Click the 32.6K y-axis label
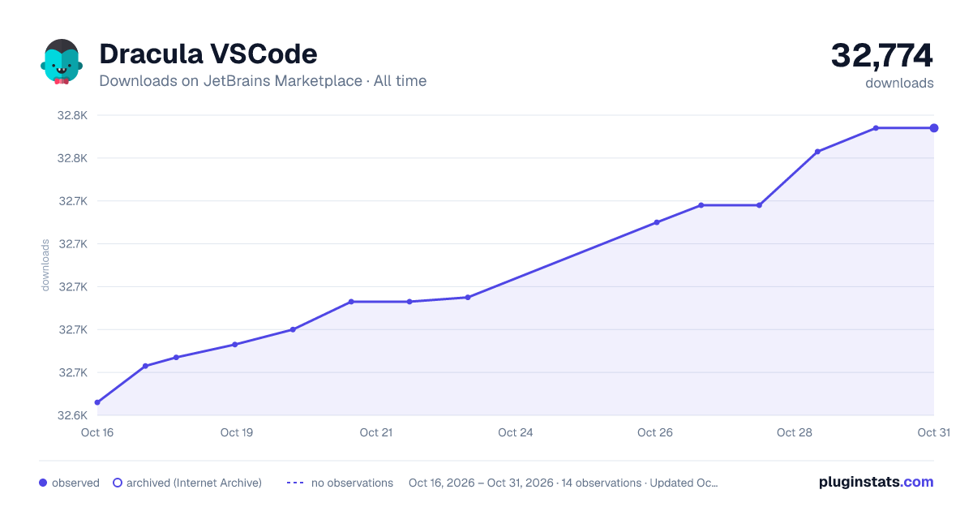The image size is (973, 511). [x=72, y=415]
